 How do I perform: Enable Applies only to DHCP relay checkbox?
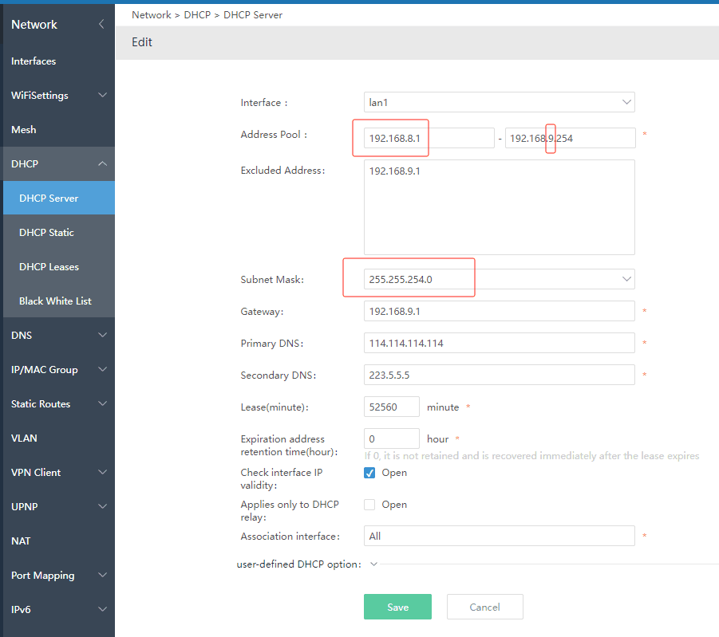click(369, 505)
